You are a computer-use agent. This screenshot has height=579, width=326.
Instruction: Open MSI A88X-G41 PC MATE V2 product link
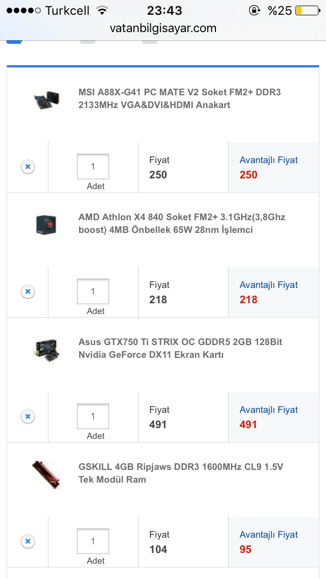179,99
